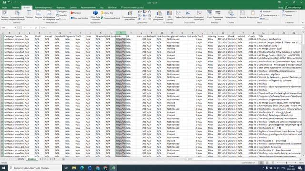Image resolution: width=305 pixels, height=171 pixels.
Task: Insert a line sparkline (График)
Action: pos(178,15)
